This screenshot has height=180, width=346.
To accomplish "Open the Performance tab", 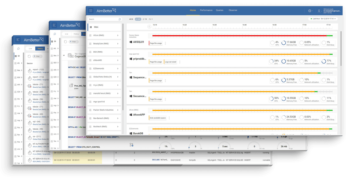I will tap(206, 10).
